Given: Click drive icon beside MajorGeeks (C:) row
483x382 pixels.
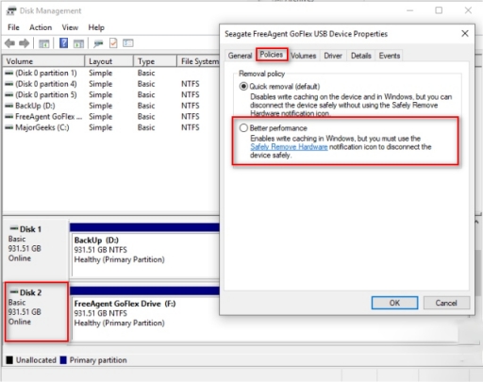Looking at the screenshot, I should pos(9,127).
